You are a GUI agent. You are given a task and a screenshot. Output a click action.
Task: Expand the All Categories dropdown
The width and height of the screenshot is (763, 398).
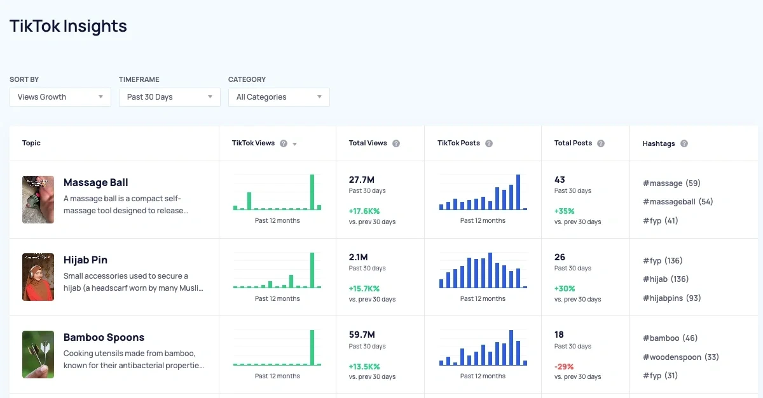click(x=279, y=97)
